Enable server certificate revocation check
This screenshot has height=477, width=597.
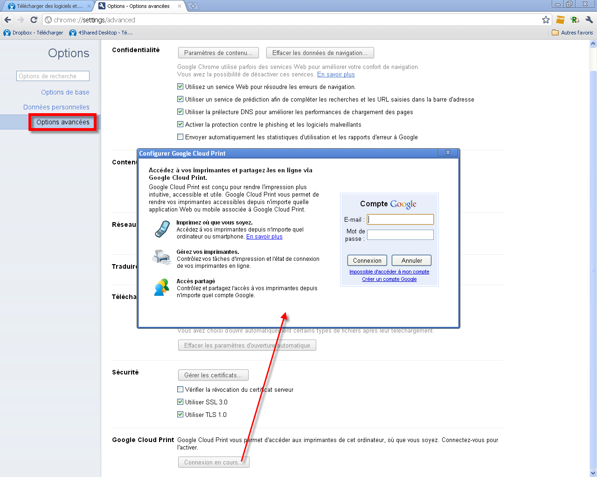click(x=180, y=389)
